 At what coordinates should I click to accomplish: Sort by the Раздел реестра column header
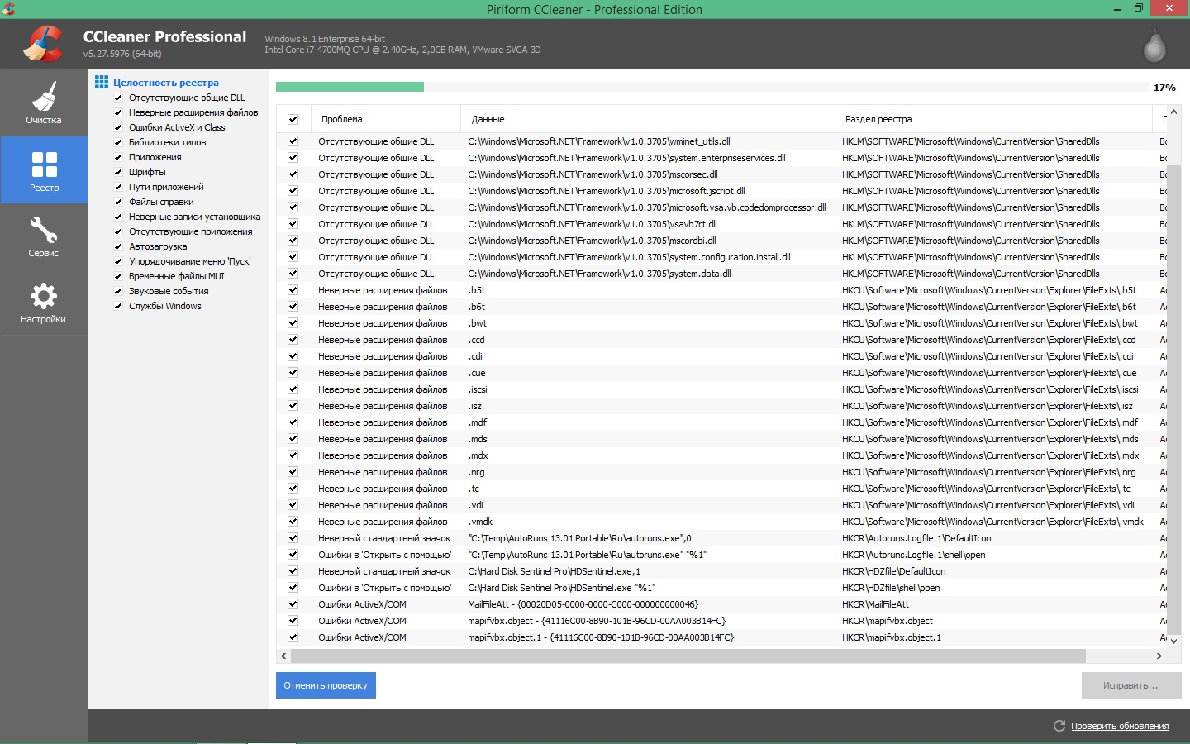click(x=993, y=119)
